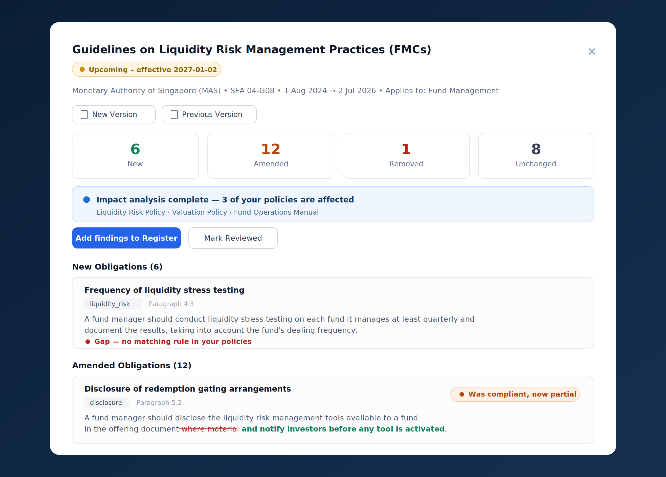Select the 8 Unchanged summary card
666x477 pixels.
click(536, 156)
